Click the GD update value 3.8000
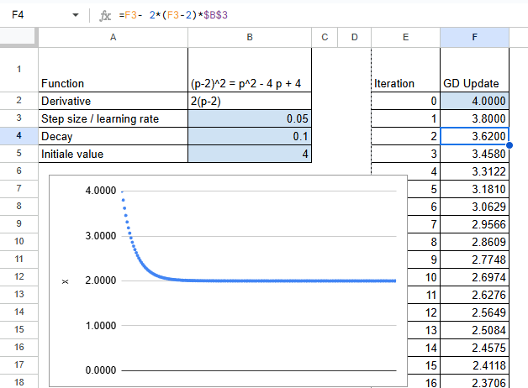The height and width of the screenshot is (388, 528). click(474, 118)
